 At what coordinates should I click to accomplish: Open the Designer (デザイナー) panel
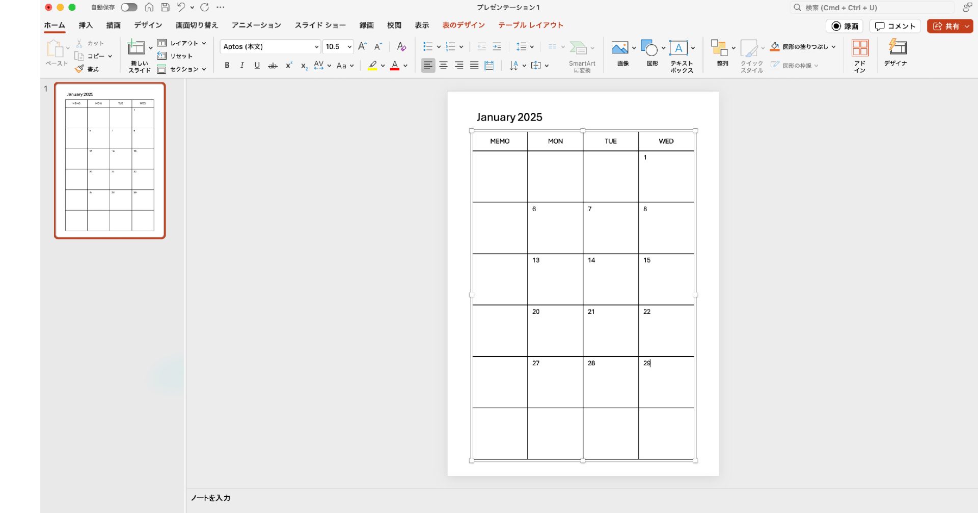click(x=895, y=53)
